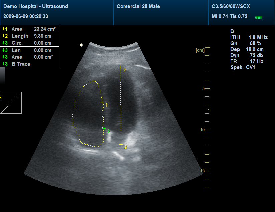Click the grayscale bar on left edge

2,75
